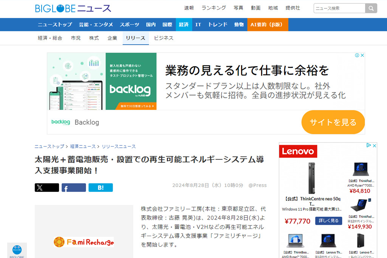This screenshot has height=258, width=387.
Task: Open the 動画 link in the header
Action: click(x=256, y=8)
